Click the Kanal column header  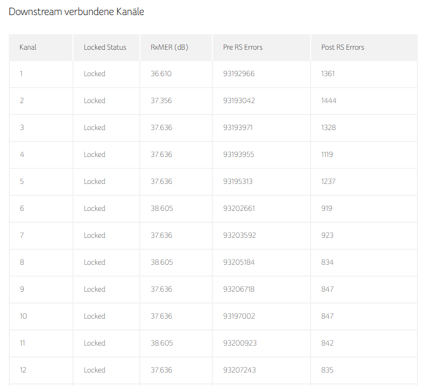click(x=28, y=47)
